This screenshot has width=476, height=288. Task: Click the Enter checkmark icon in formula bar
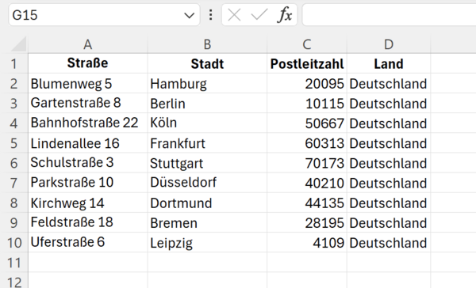[259, 14]
